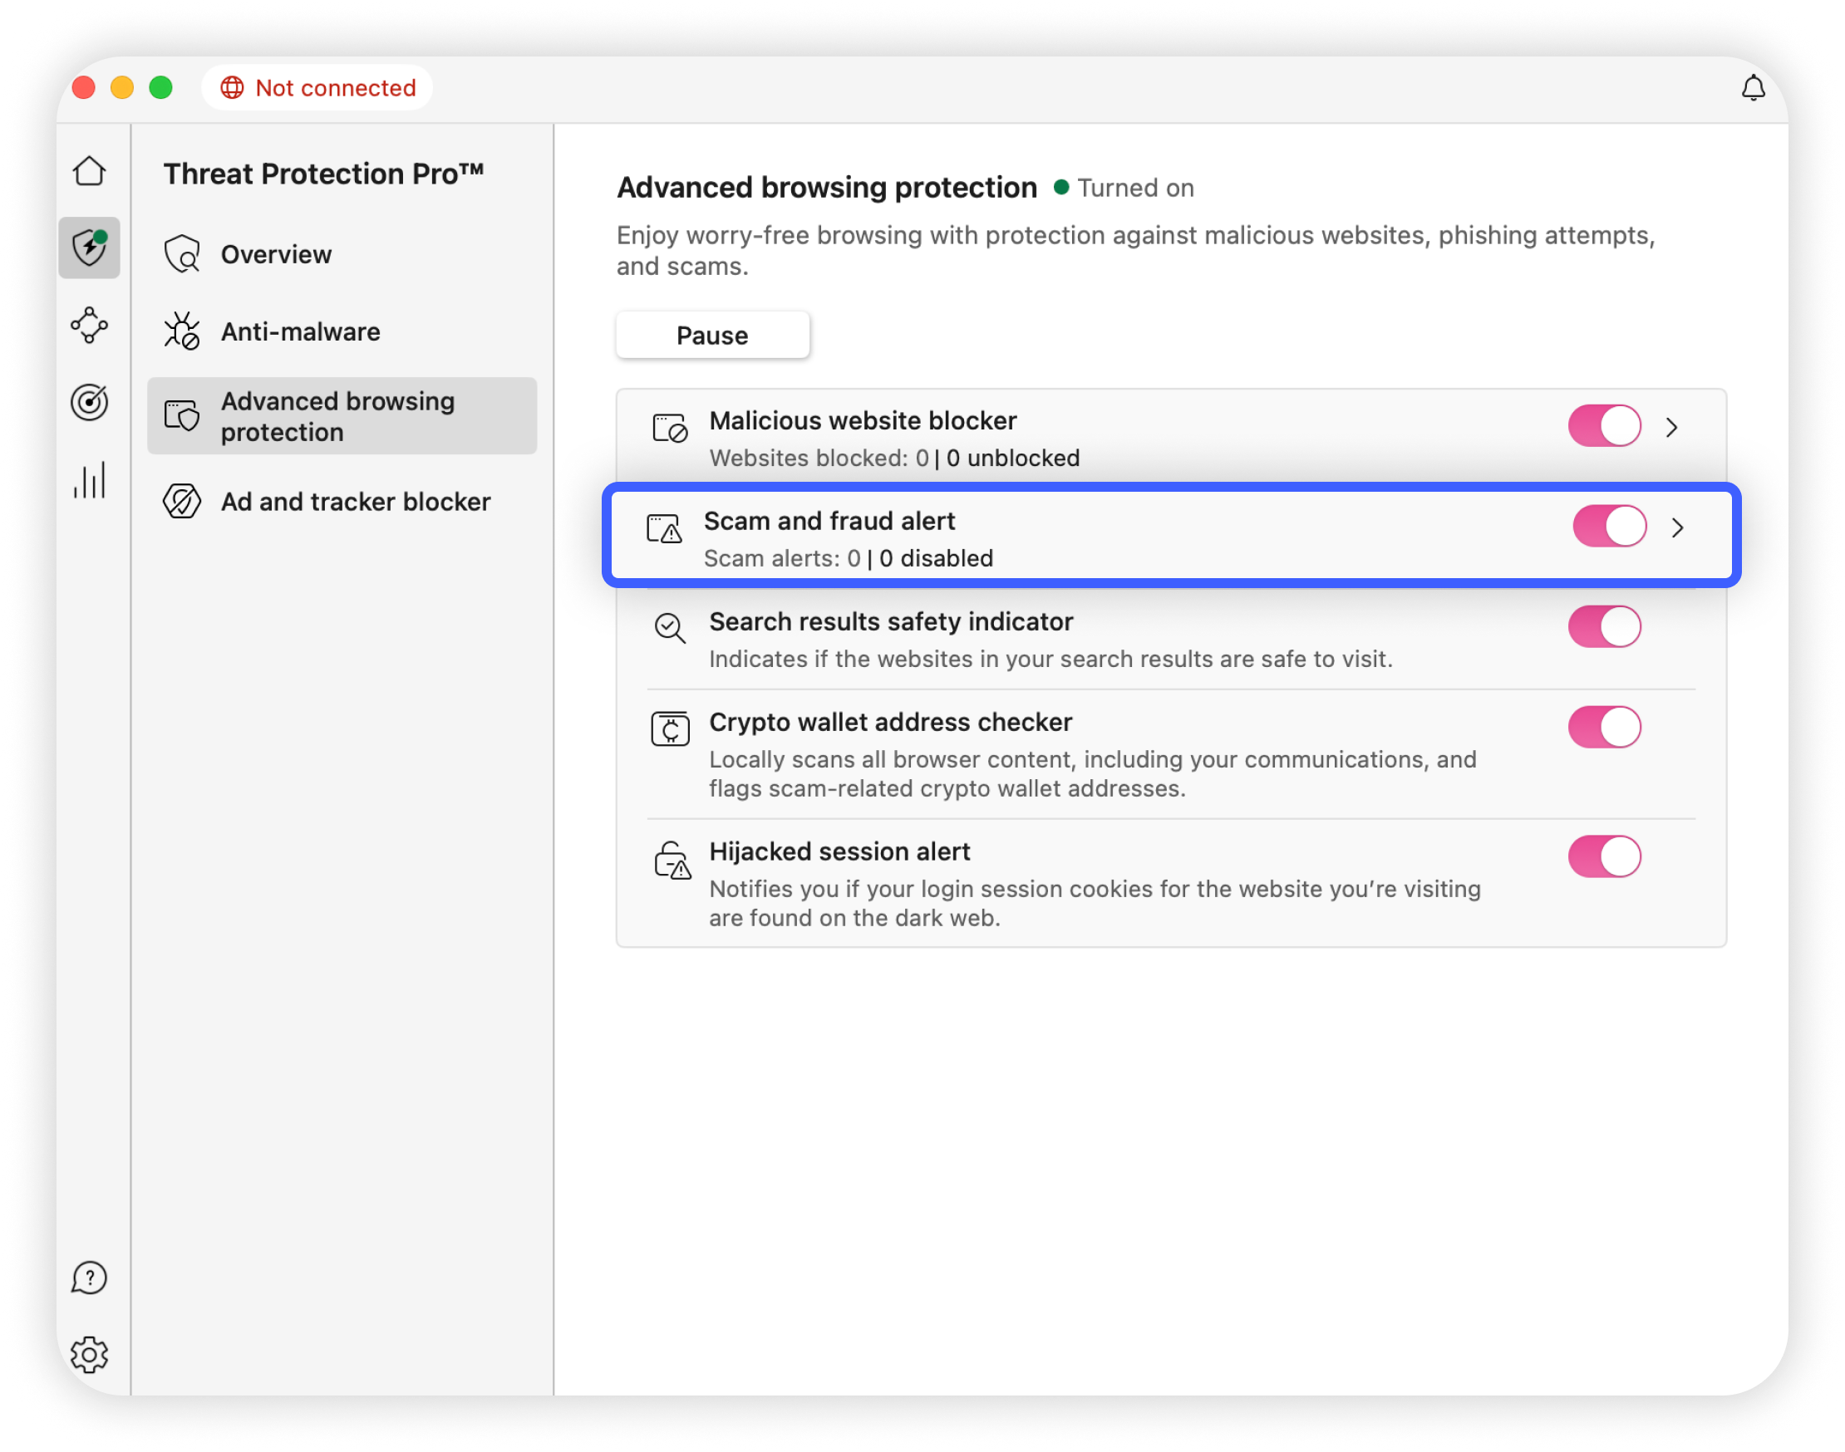Expand Malicious website blocker details chevron
The image size is (1845, 1452).
pos(1671,427)
